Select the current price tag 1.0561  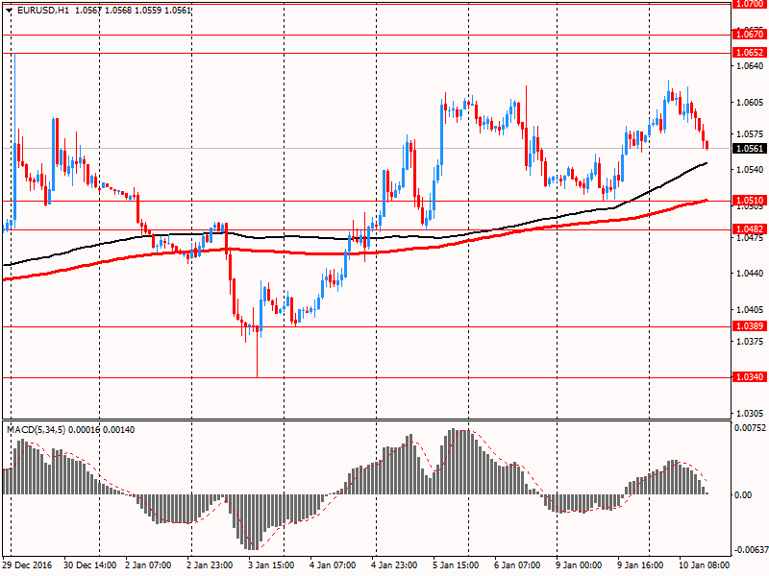click(750, 149)
